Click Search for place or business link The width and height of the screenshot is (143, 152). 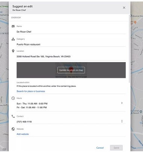(x=31, y=91)
